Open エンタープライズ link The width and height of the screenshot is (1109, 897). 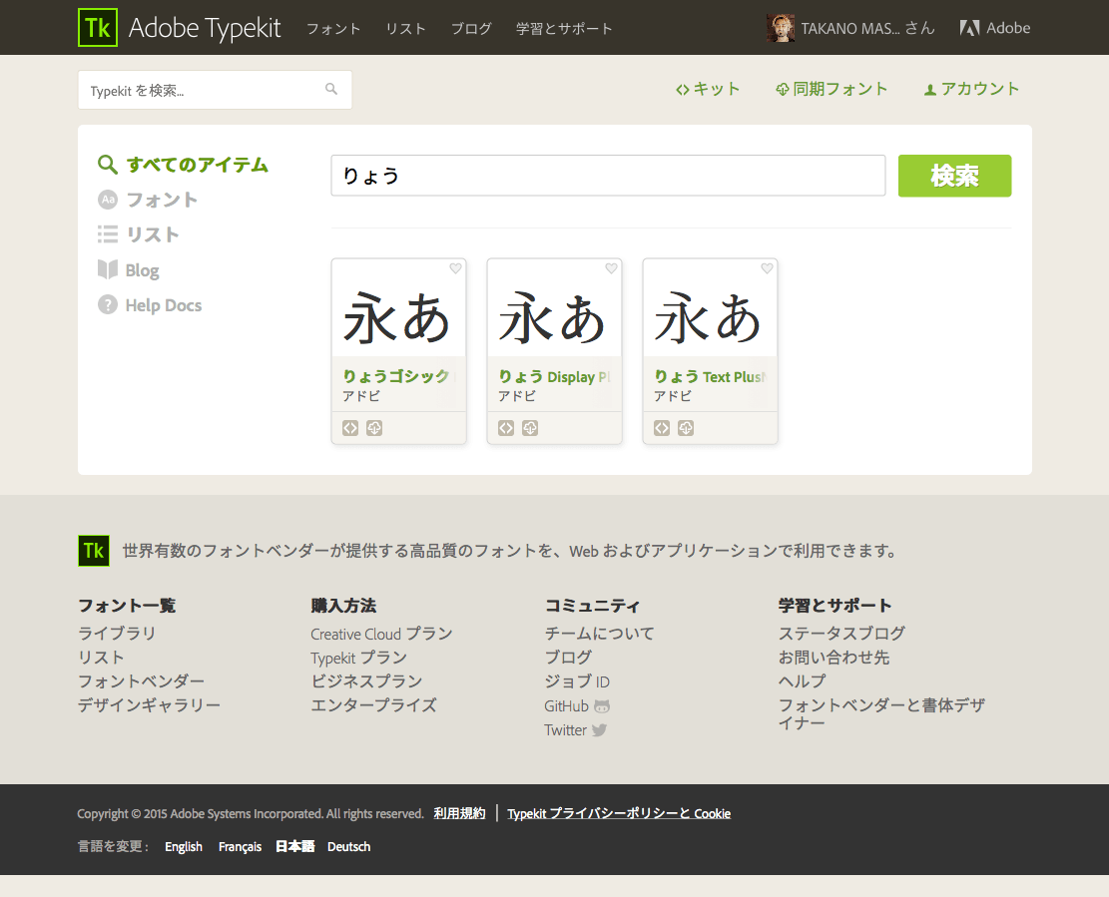373,705
